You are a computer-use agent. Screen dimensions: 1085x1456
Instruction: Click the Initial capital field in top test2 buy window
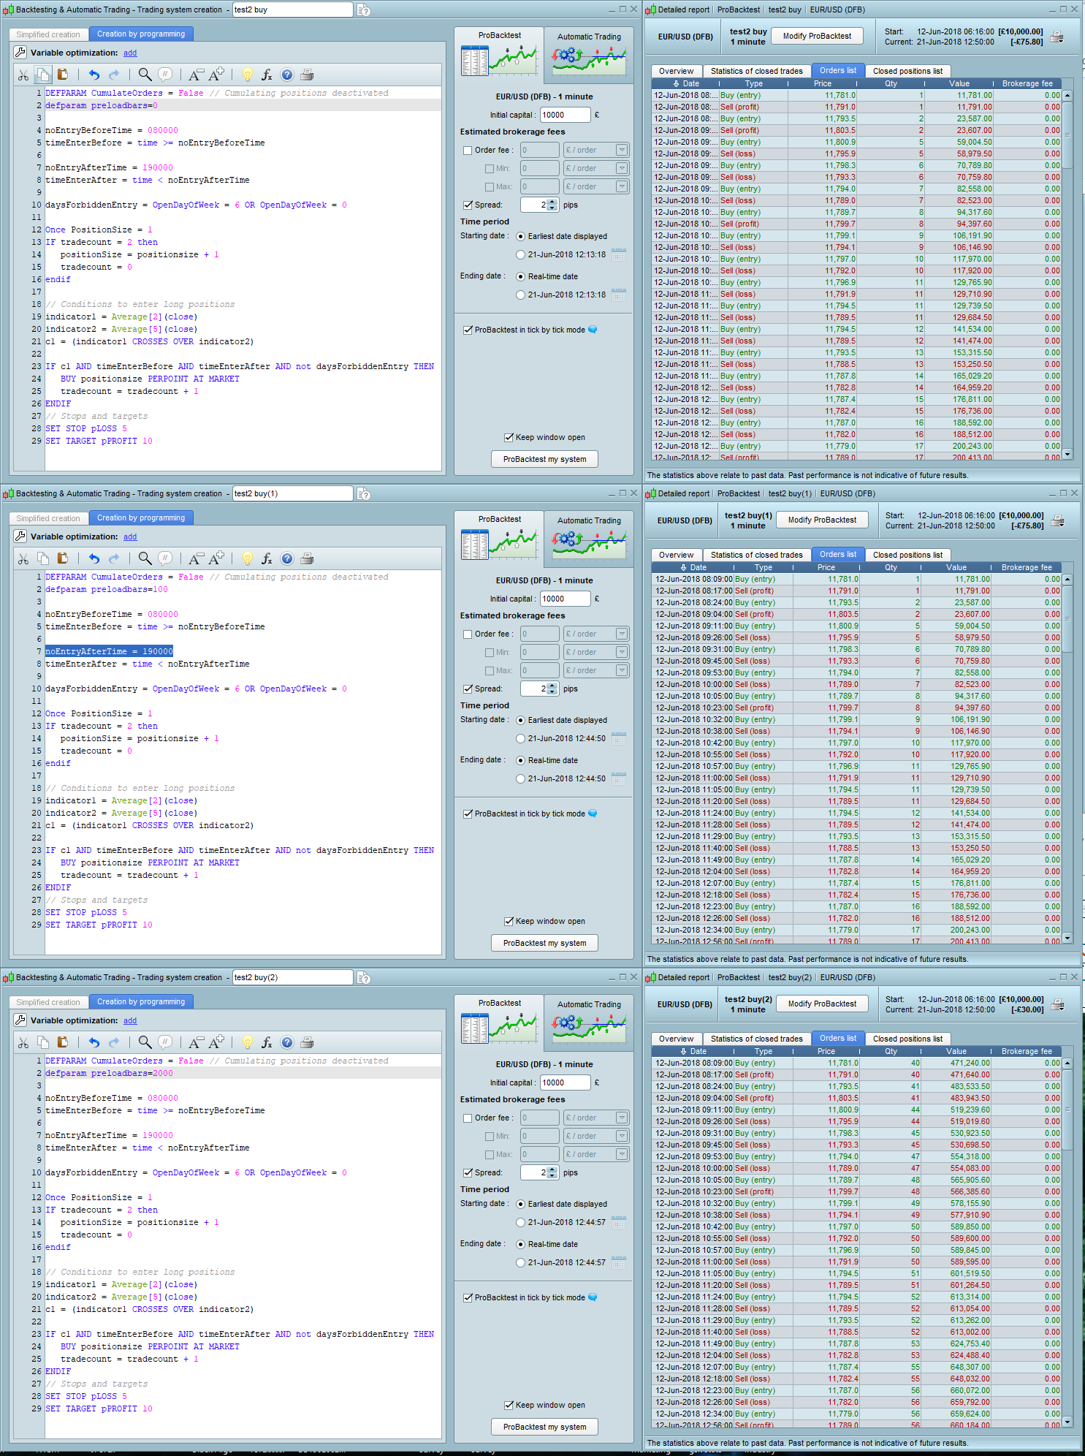pos(565,115)
